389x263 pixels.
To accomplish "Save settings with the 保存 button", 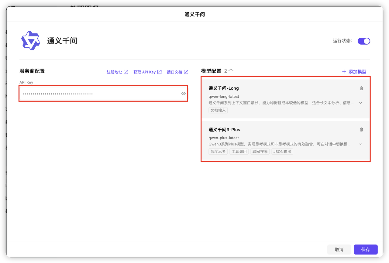I will click(366, 249).
